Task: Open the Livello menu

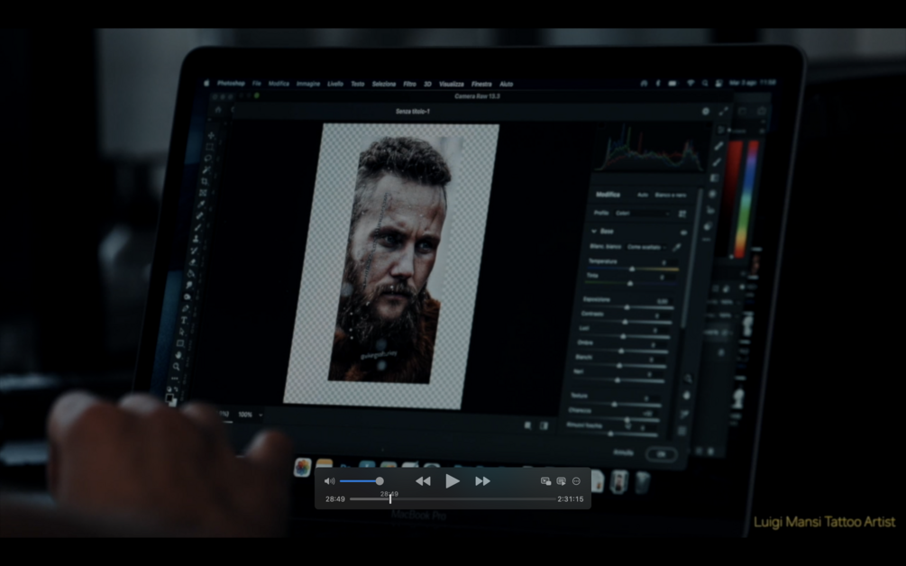Action: point(335,84)
